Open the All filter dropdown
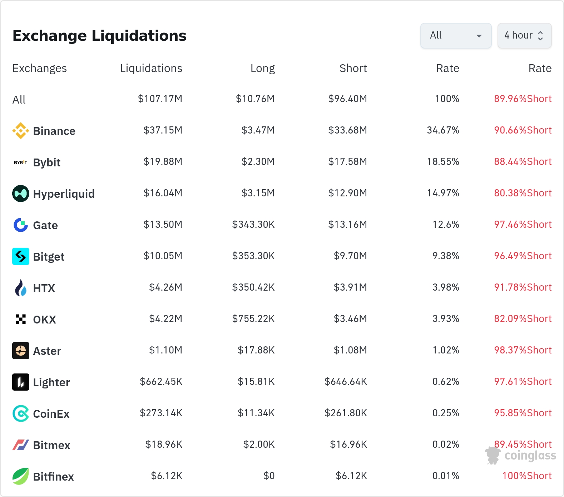 pos(456,35)
